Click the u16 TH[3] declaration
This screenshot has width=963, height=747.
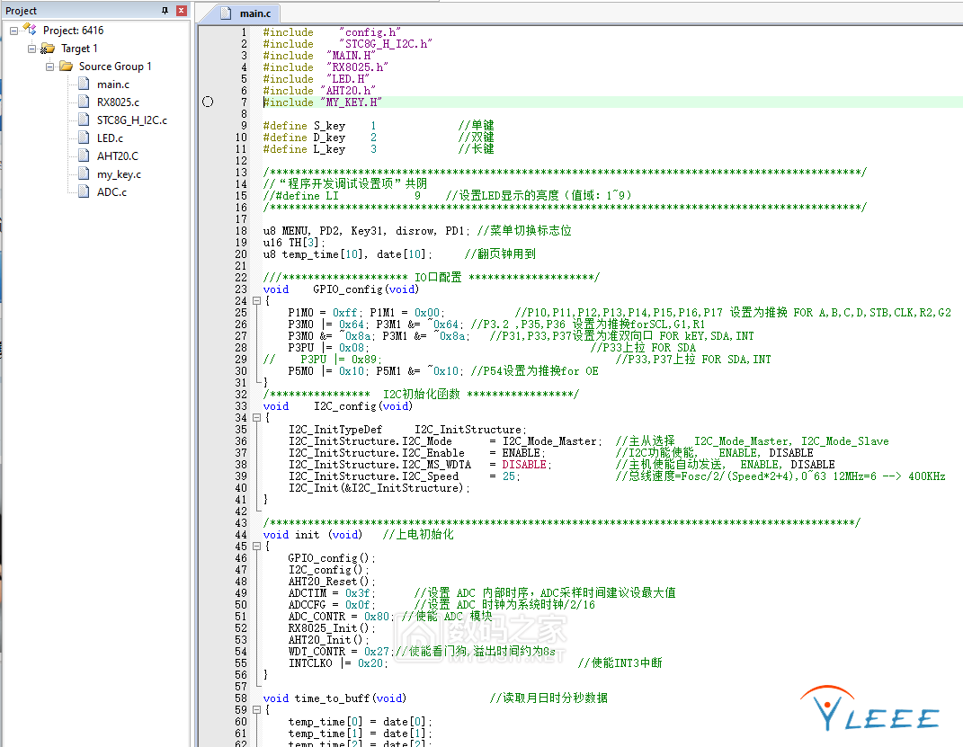[294, 243]
